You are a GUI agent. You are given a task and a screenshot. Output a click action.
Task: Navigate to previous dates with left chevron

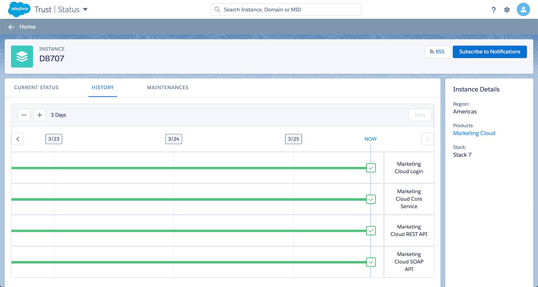pyautogui.click(x=18, y=139)
